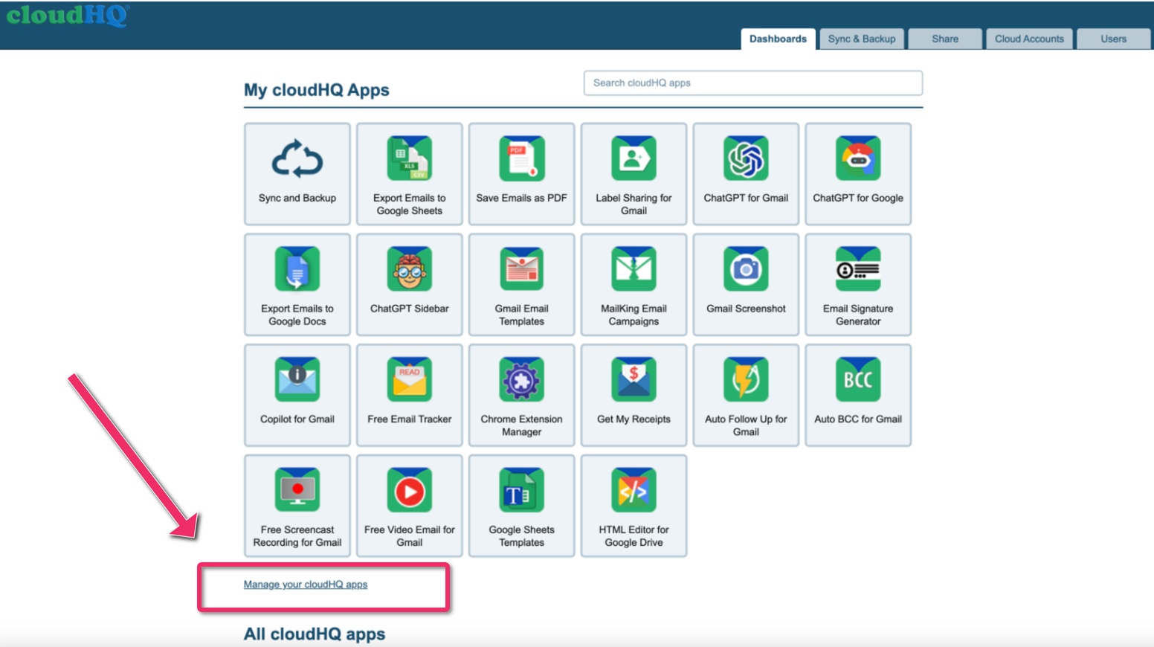Switch to the Sync & Backup tab
Screen dimensions: 1154x647
click(x=862, y=39)
